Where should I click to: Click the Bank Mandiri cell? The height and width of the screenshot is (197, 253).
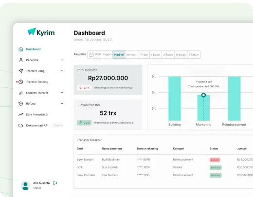click(85, 160)
